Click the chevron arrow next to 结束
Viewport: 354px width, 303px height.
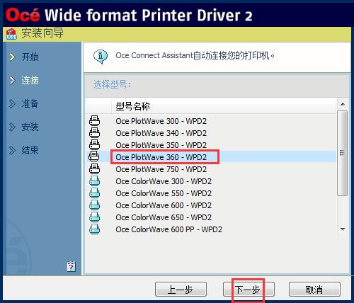(12, 150)
